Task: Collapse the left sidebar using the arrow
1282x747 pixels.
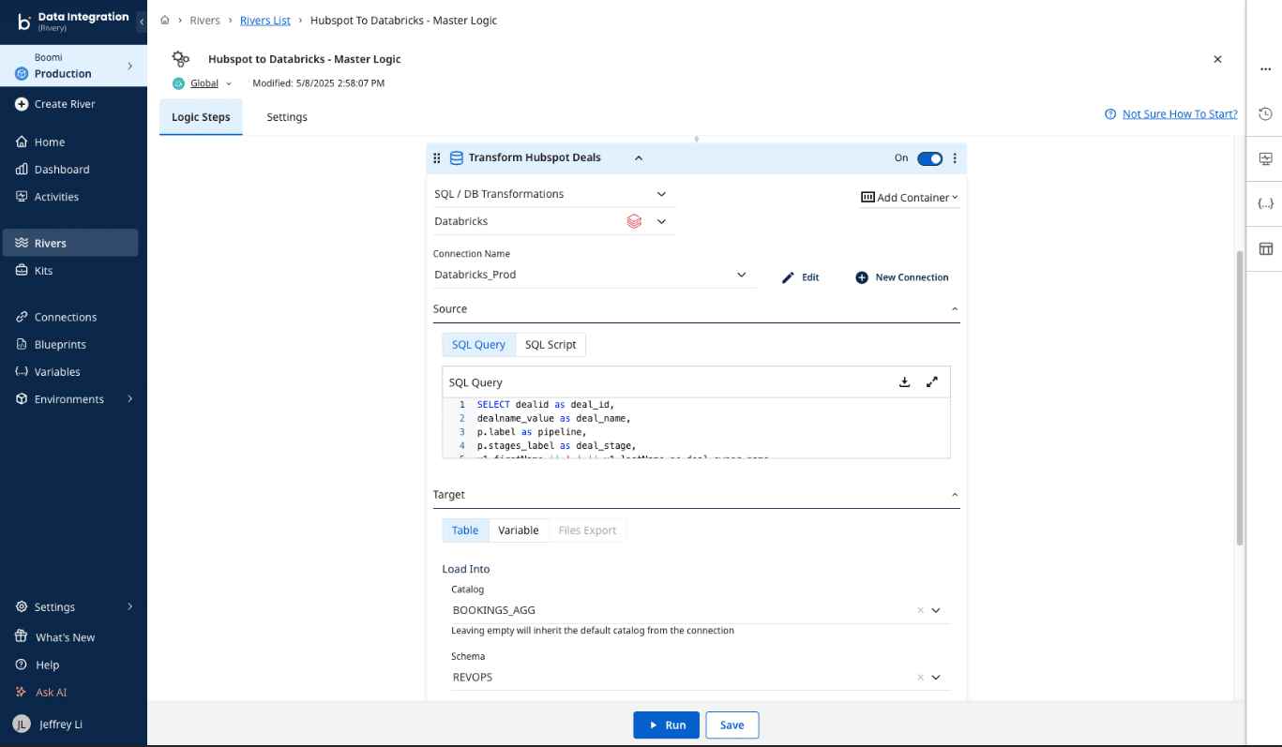Action: coord(141,22)
